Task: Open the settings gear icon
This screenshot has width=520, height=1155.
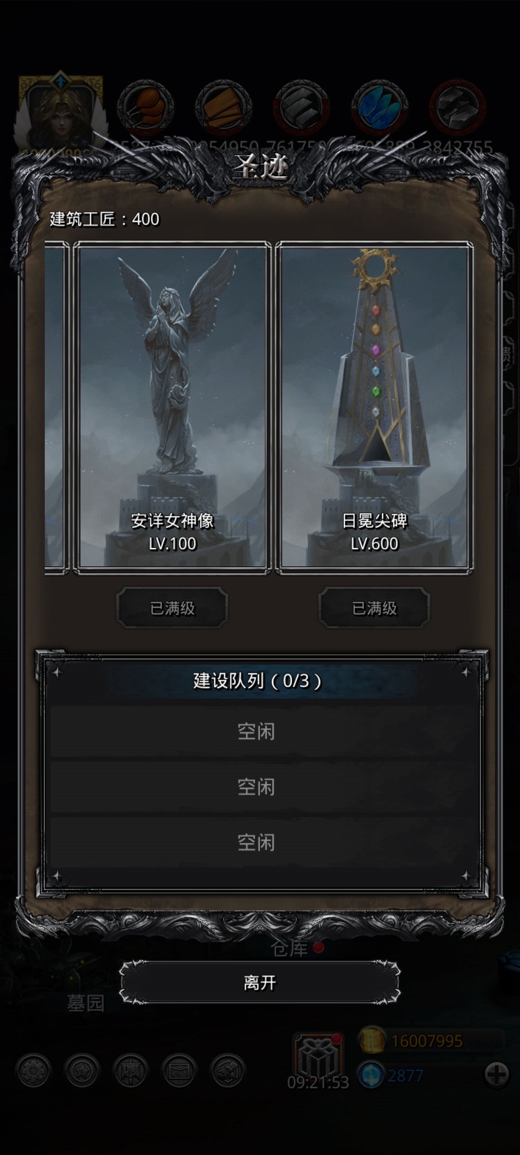Action: coord(34,1071)
